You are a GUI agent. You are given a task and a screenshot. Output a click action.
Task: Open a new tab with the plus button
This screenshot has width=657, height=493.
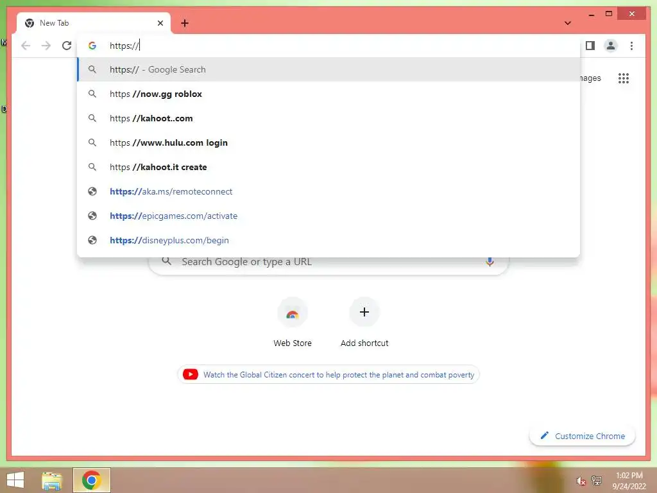point(185,23)
